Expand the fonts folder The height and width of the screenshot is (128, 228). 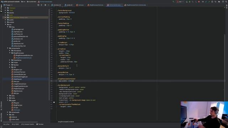8,98
